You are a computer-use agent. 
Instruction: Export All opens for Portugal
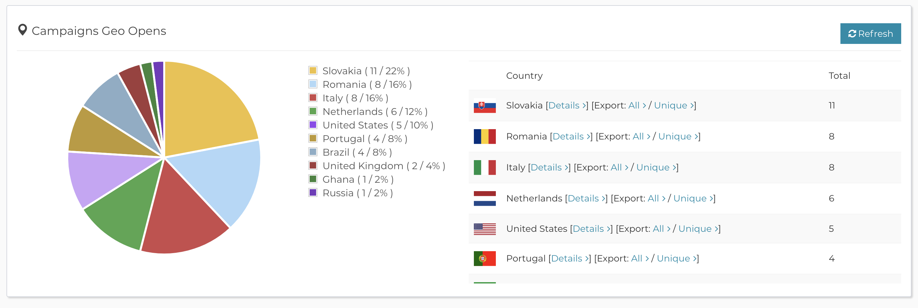tap(640, 259)
